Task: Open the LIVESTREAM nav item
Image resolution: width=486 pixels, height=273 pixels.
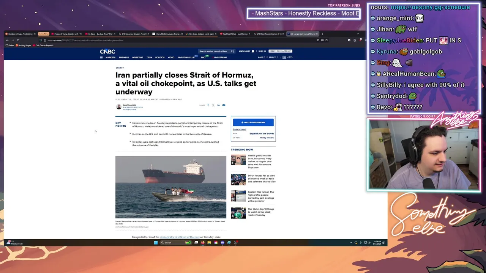Action: coord(220,57)
